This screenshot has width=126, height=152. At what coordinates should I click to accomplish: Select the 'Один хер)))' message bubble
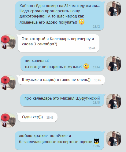[x=38, y=117]
